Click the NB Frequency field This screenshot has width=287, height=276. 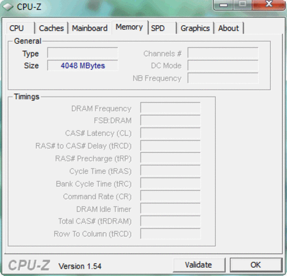[x=223, y=78]
